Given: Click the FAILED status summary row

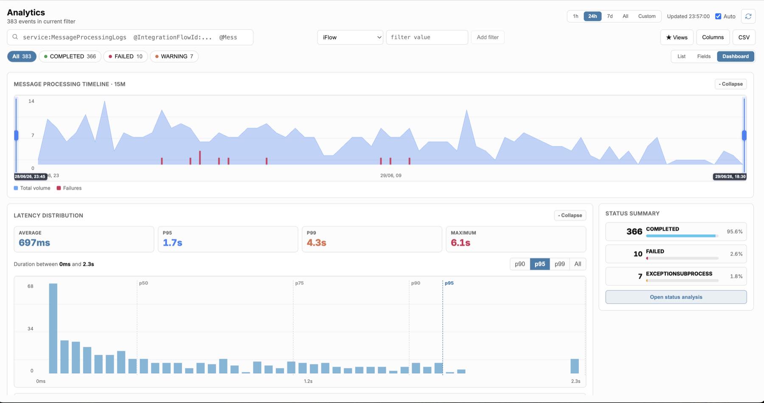Looking at the screenshot, I should click(676, 254).
